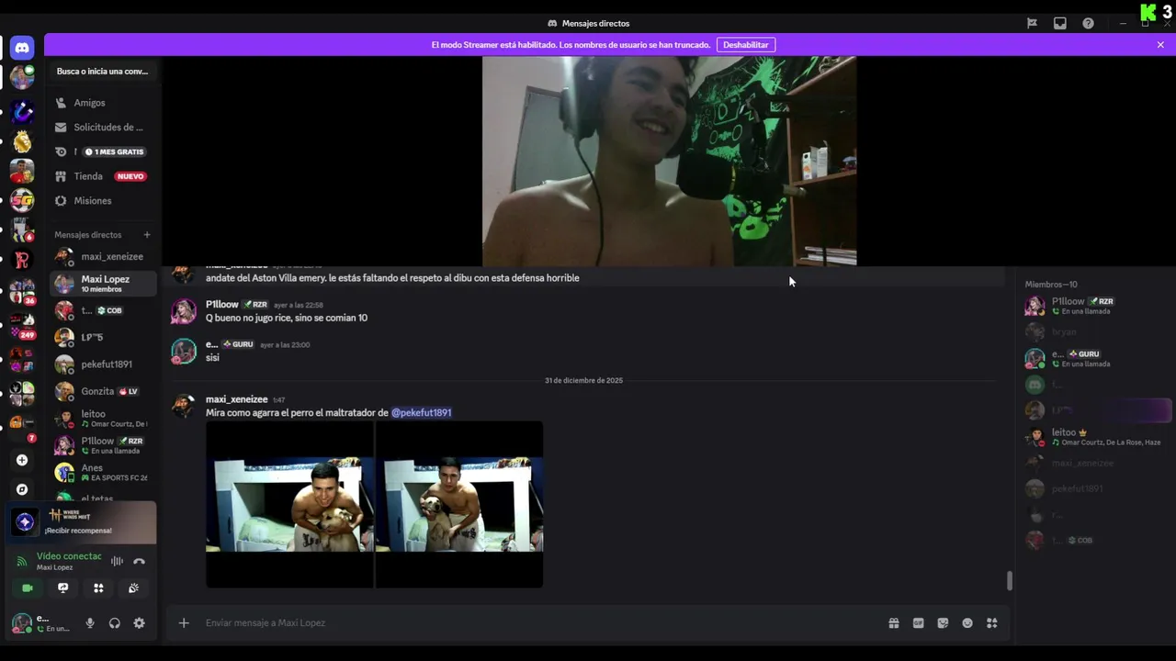Image resolution: width=1176 pixels, height=661 pixels.
Task: Open DM with pekefut1891 in sidebar
Action: coord(102,364)
